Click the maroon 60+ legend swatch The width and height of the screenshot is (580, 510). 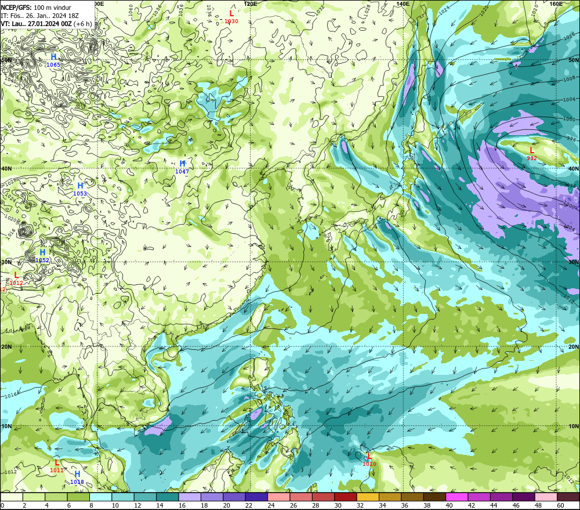pyautogui.click(x=568, y=497)
